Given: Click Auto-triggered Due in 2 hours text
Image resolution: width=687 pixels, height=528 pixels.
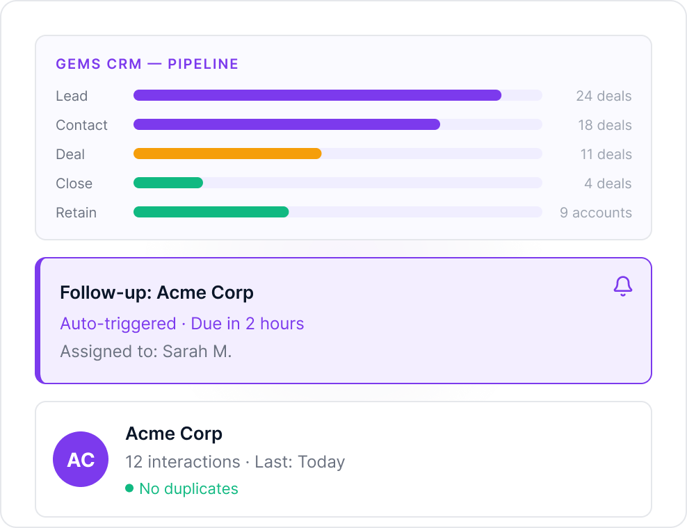Looking at the screenshot, I should [x=181, y=324].
